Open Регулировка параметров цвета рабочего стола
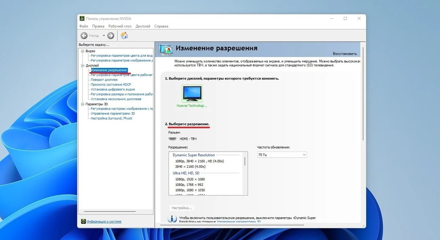 point(121,75)
